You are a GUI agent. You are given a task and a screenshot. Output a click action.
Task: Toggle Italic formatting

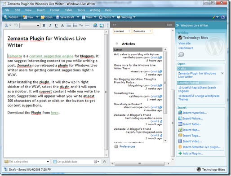tap(50, 26)
